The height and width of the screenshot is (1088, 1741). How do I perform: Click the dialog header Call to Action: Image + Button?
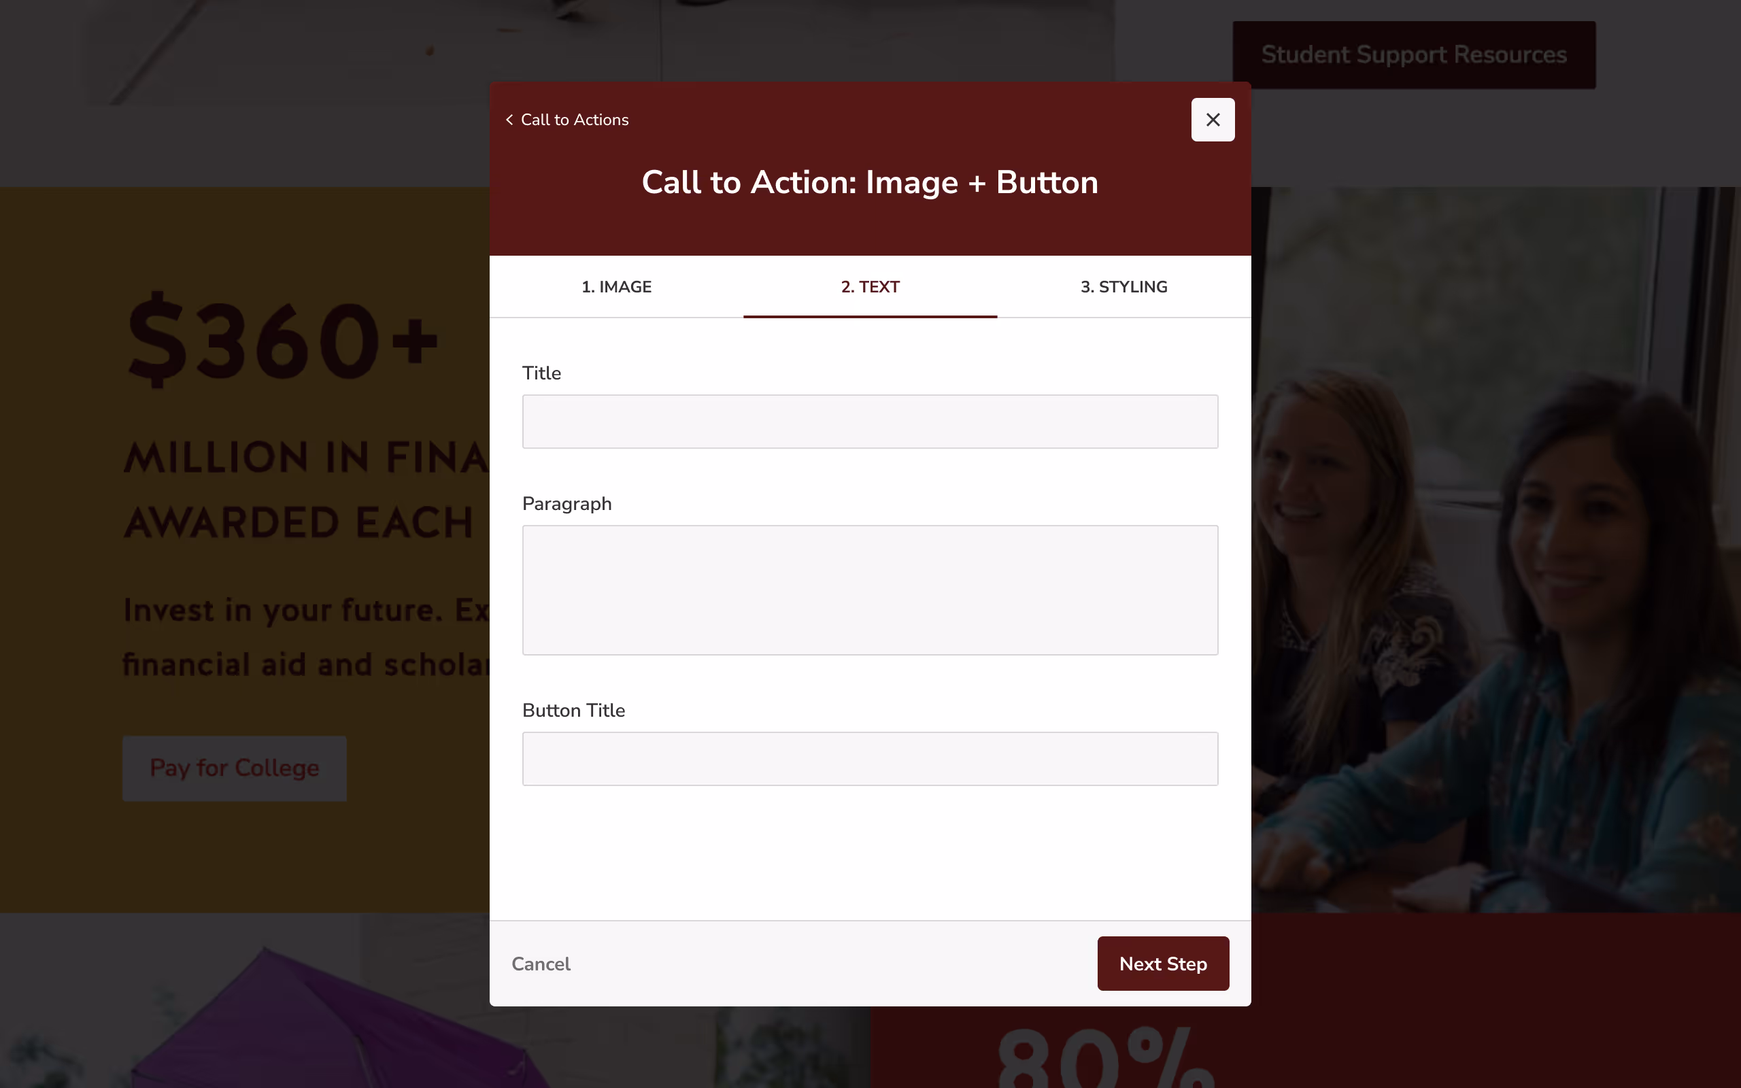869,182
